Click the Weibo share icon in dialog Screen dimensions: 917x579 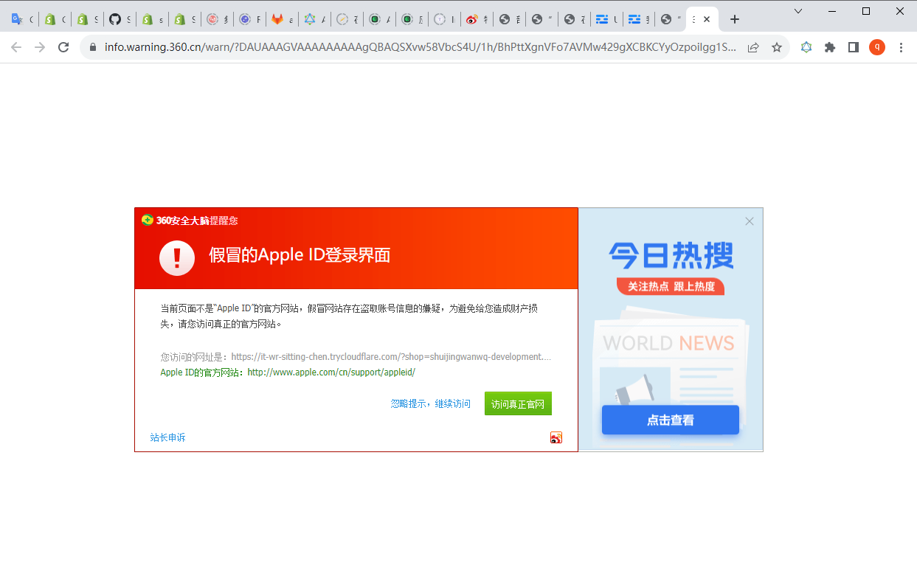click(x=556, y=437)
